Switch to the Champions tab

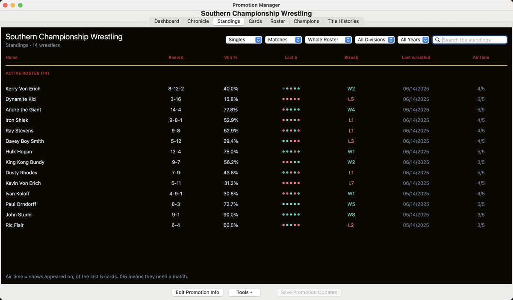point(306,21)
